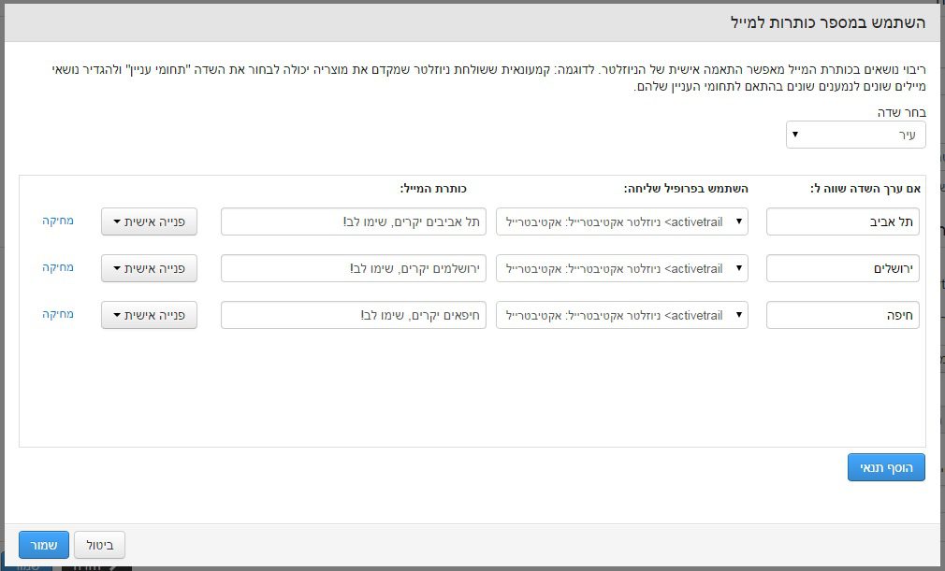Expand 'פנייה אישית' menu in first row

[149, 221]
